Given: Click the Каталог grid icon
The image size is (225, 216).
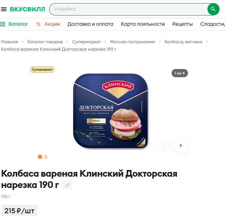Looking at the screenshot, I should [3, 24].
